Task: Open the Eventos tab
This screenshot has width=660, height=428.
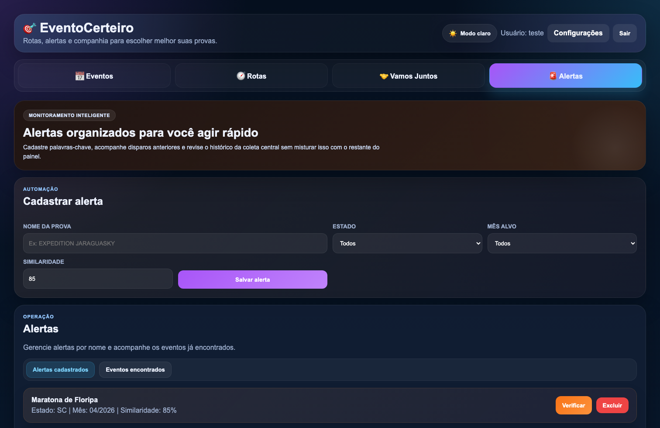Action: [x=94, y=76]
